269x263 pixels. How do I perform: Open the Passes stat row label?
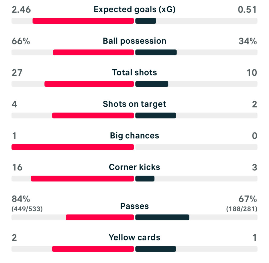(x=134, y=206)
